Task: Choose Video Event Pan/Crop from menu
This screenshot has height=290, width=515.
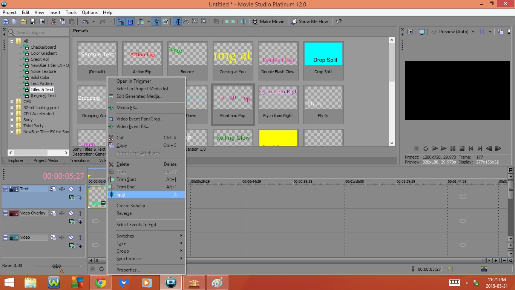Action: point(146,119)
